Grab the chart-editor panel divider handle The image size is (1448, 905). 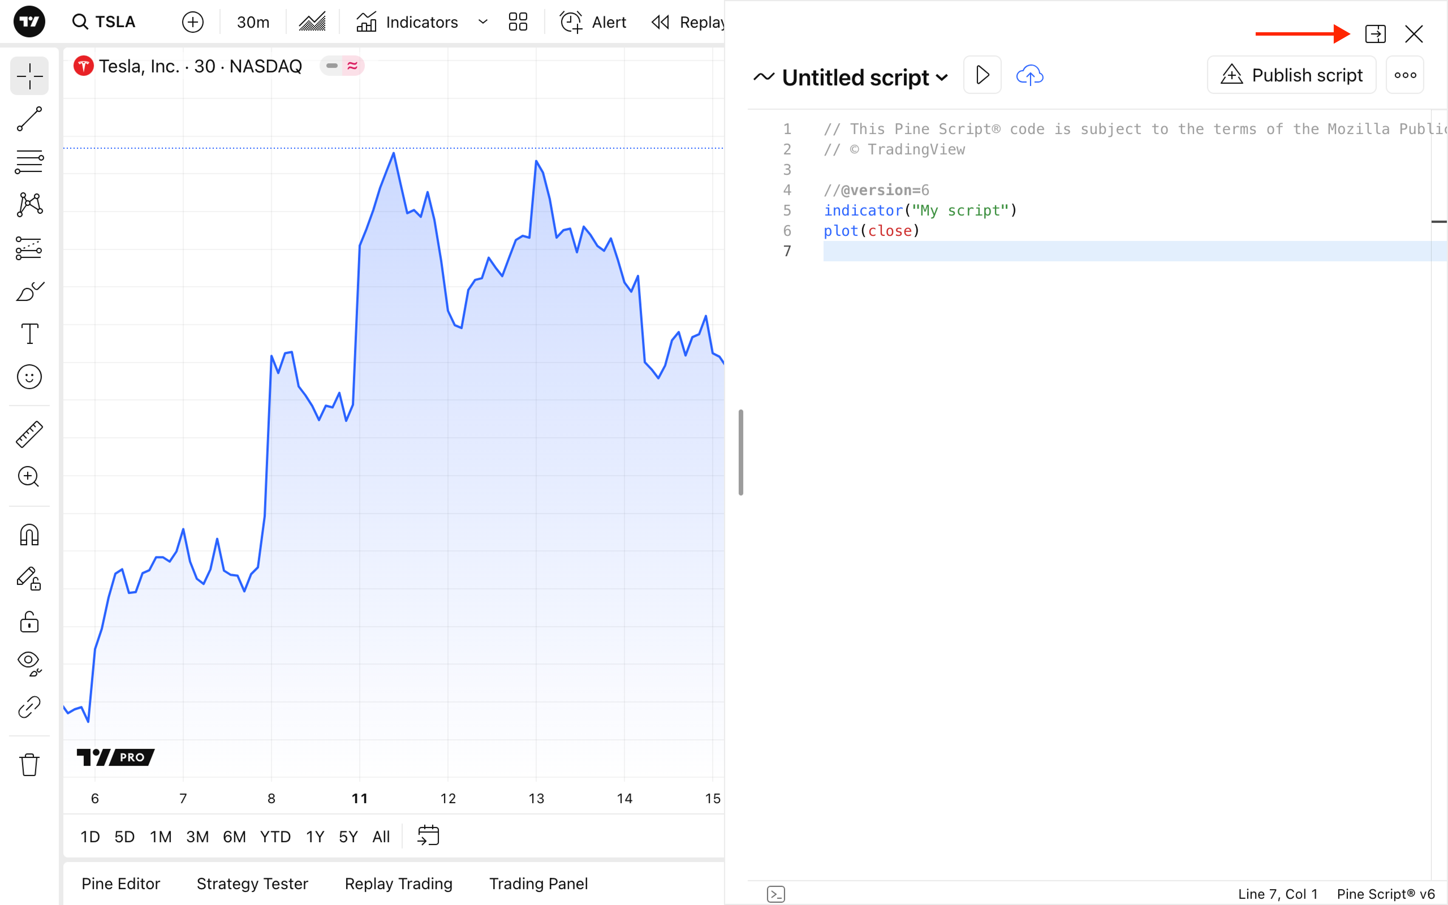[741, 452]
